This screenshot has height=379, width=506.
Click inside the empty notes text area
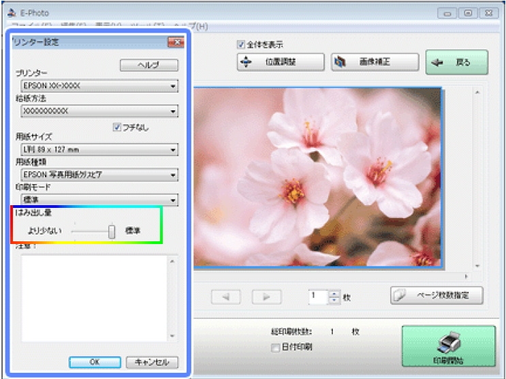(x=94, y=299)
